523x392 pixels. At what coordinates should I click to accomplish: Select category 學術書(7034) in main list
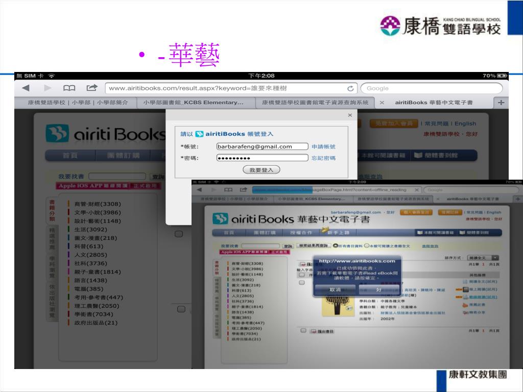coord(93,314)
